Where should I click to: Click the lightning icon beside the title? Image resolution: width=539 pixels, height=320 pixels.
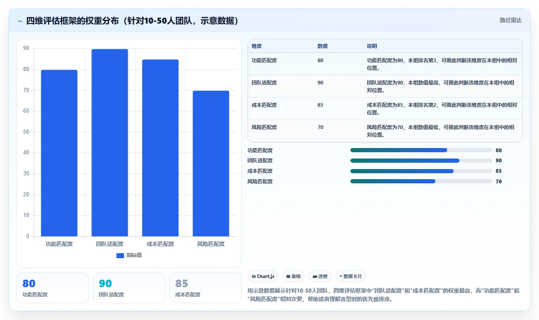[x=20, y=21]
